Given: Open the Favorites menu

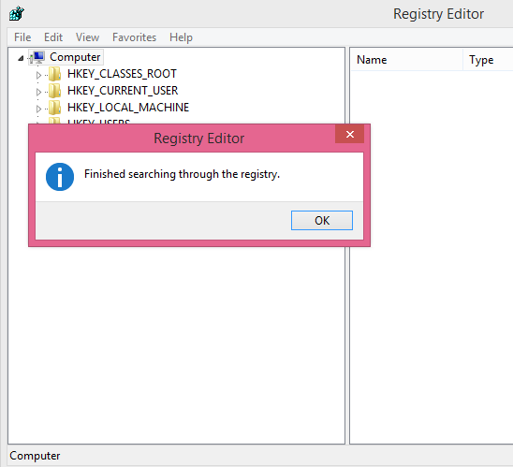Looking at the screenshot, I should 134,37.
